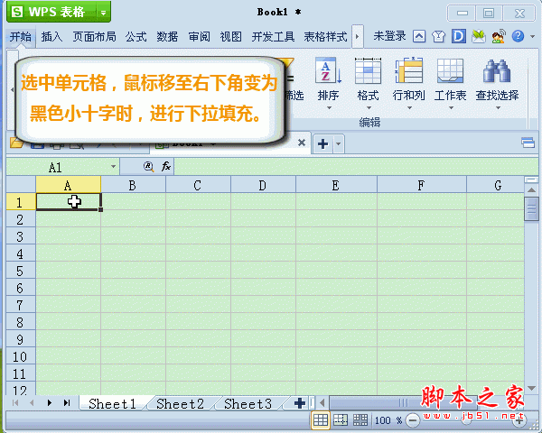Expand the Name Box dropdown arrow

[113, 166]
